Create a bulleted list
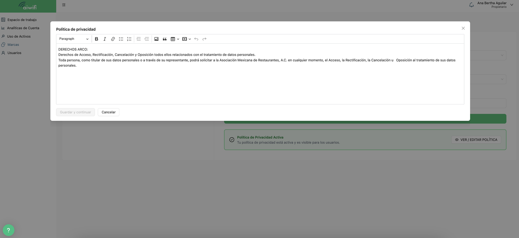Screen dimensions: 519x238 121,39
